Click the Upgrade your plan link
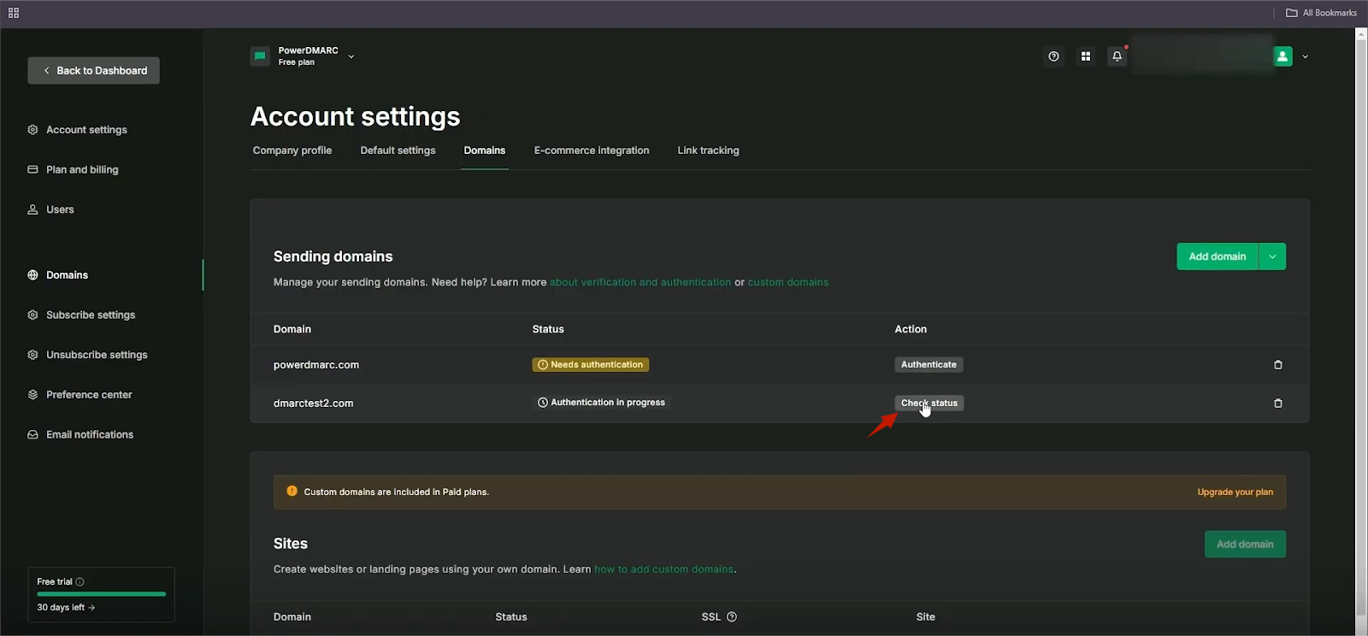This screenshot has width=1368, height=636. pyautogui.click(x=1235, y=492)
